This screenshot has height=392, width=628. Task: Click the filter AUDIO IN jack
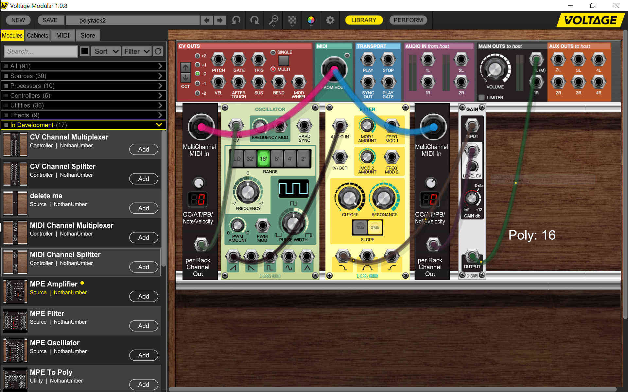(340, 126)
